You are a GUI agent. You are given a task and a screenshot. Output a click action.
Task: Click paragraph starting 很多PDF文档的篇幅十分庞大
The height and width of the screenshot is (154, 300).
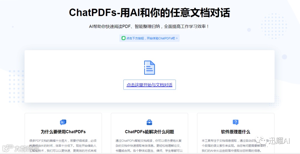[x=63, y=146]
